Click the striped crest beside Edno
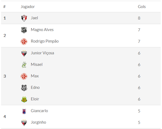The width and height of the screenshot is (162, 129). pos(24,88)
